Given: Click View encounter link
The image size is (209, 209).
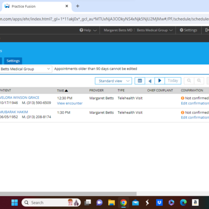Looking at the screenshot, I should (69, 103).
